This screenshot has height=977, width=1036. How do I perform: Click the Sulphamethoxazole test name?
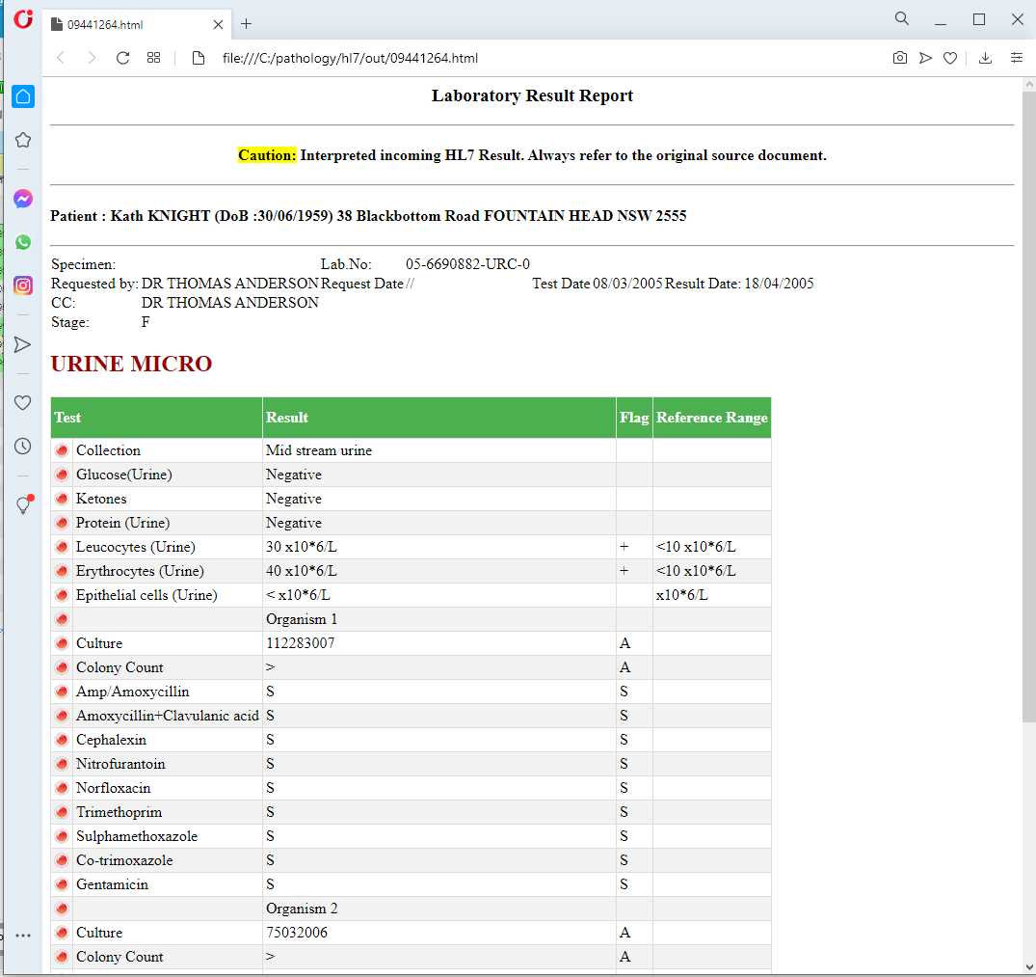coord(137,836)
